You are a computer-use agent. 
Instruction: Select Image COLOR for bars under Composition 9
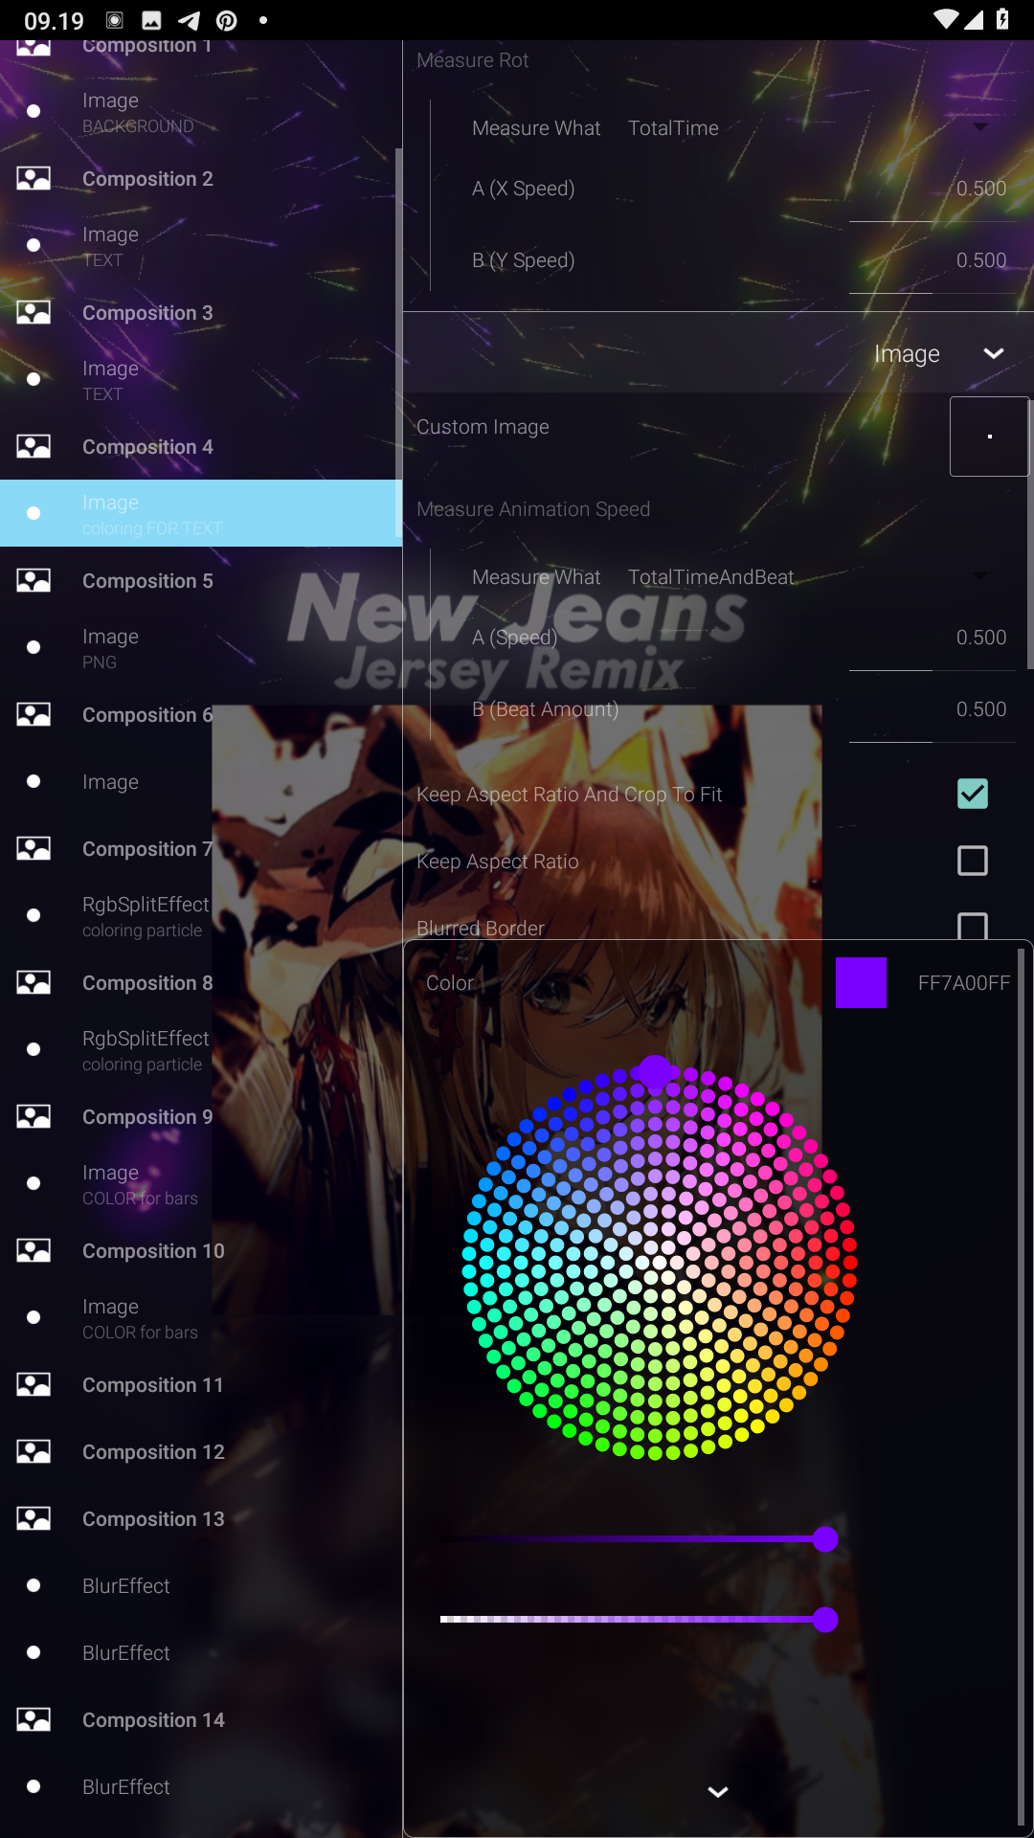coord(201,1183)
